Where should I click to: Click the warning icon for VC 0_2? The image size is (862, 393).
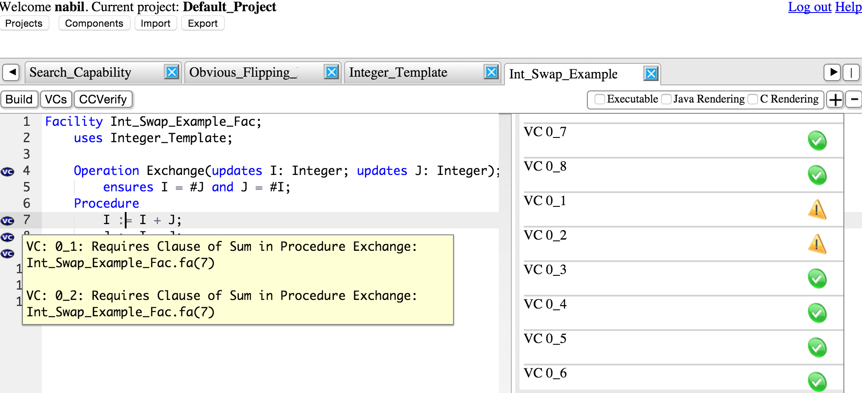817,244
